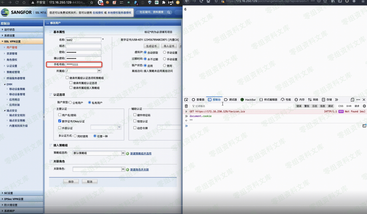
Task: Reload the page in the Chrome window
Action: tap(17, 2)
